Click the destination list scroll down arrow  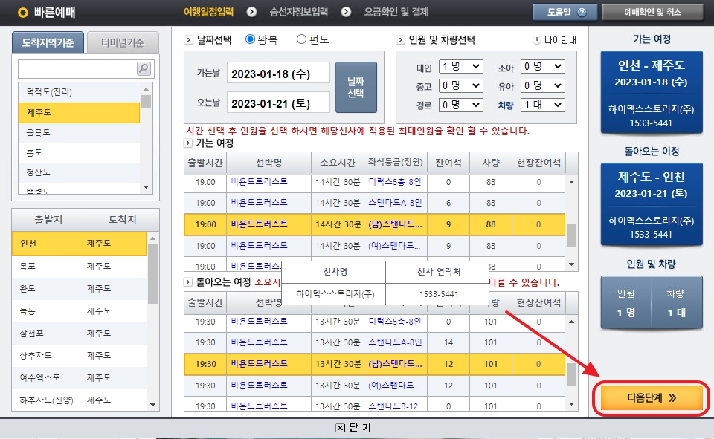pyautogui.click(x=146, y=187)
